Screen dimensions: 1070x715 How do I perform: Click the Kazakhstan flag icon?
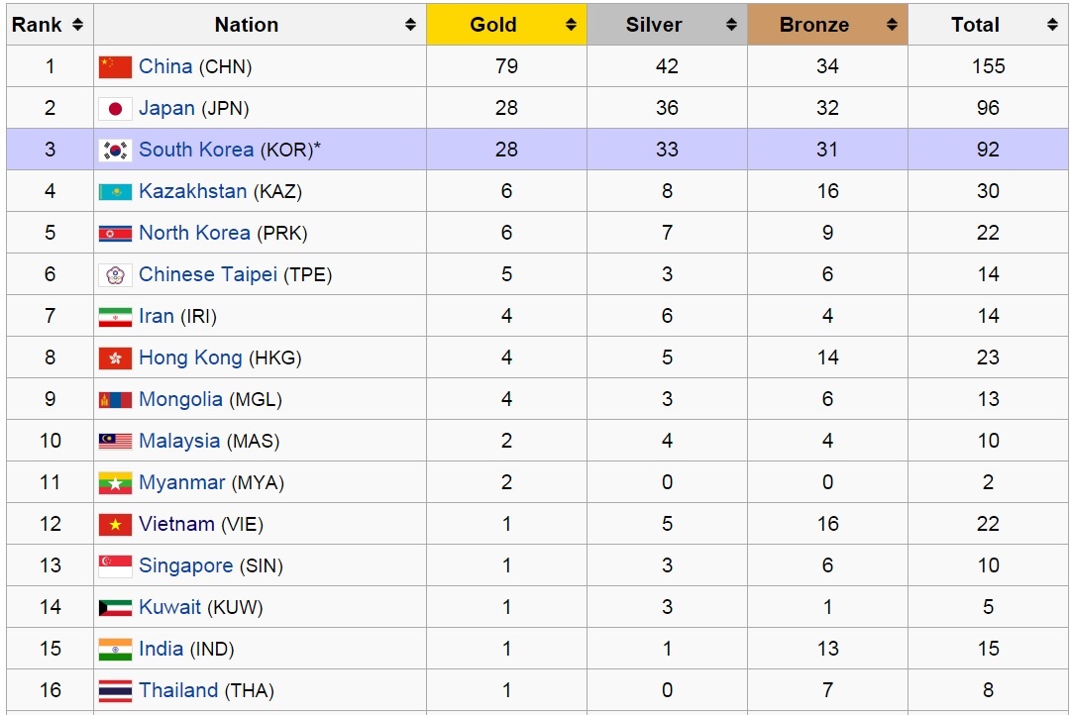[115, 192]
